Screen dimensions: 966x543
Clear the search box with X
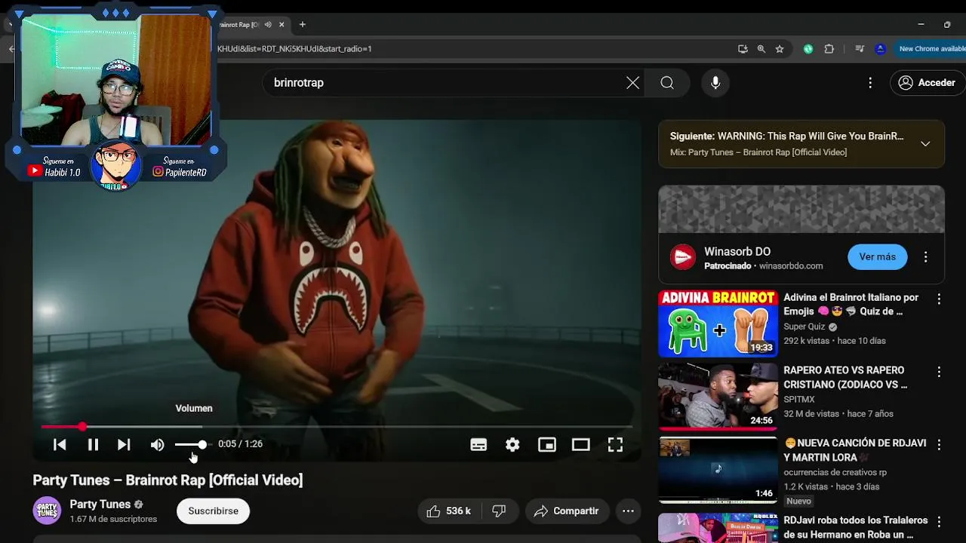(632, 83)
